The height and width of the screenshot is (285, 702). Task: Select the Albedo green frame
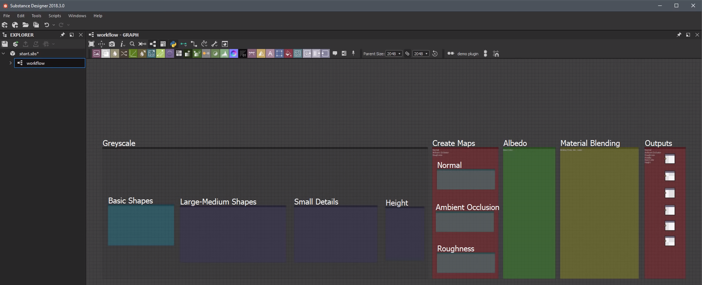(x=529, y=213)
